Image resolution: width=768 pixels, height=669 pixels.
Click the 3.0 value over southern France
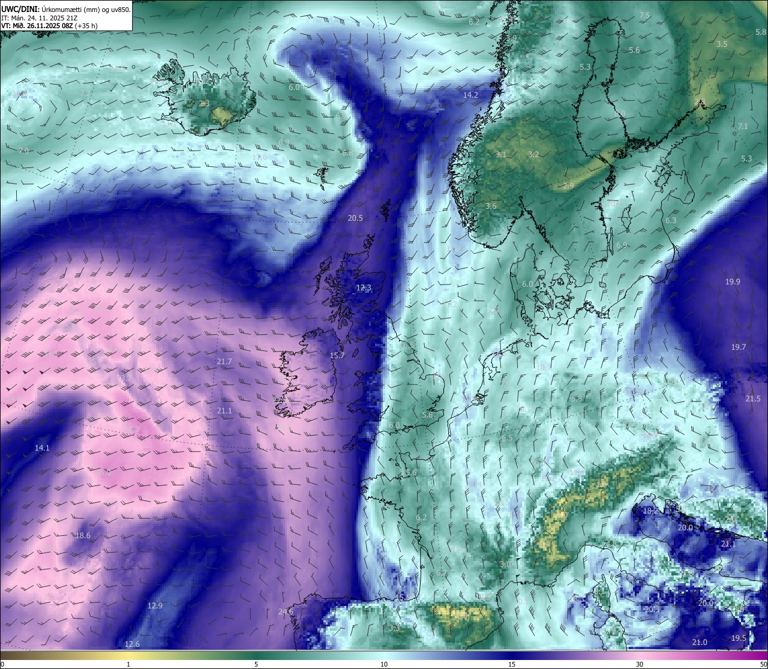505,564
